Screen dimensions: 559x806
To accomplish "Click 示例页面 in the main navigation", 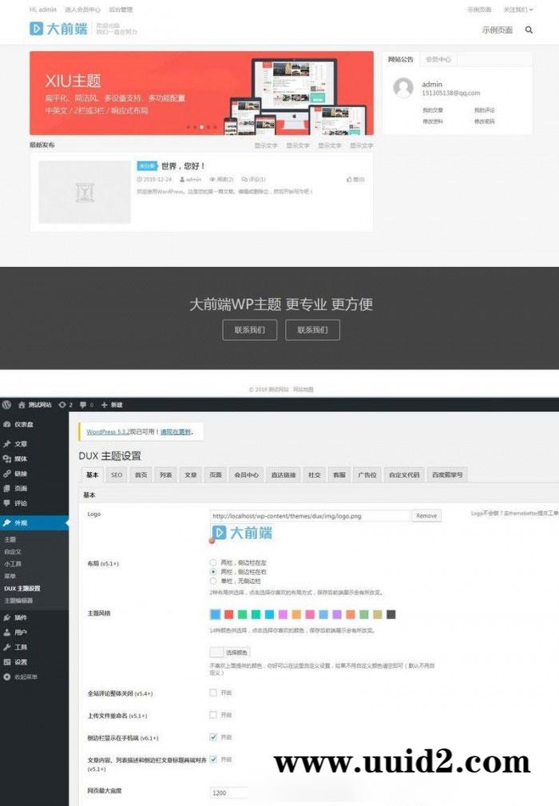I will (x=497, y=30).
